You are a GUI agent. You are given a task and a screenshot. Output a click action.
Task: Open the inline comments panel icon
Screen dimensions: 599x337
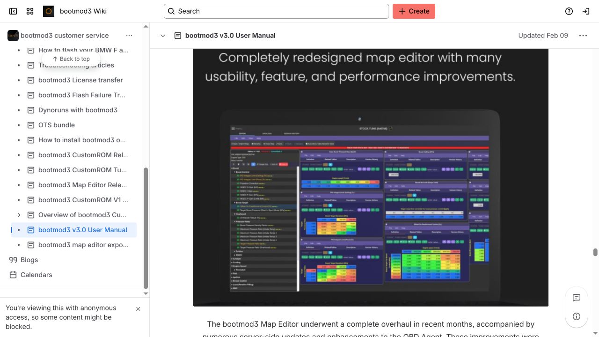pyautogui.click(x=577, y=298)
